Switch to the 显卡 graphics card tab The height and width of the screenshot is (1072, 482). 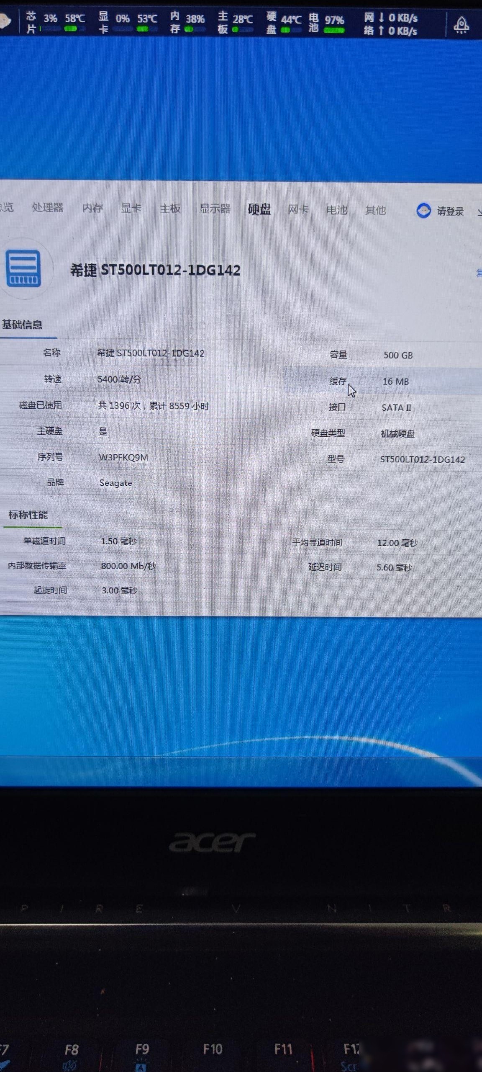coord(131,208)
